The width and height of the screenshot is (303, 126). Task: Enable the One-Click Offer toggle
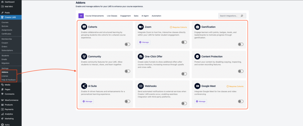click(184, 74)
